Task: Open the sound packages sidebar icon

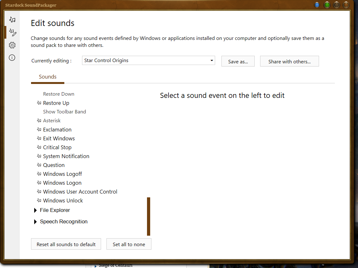Action: tap(12, 20)
